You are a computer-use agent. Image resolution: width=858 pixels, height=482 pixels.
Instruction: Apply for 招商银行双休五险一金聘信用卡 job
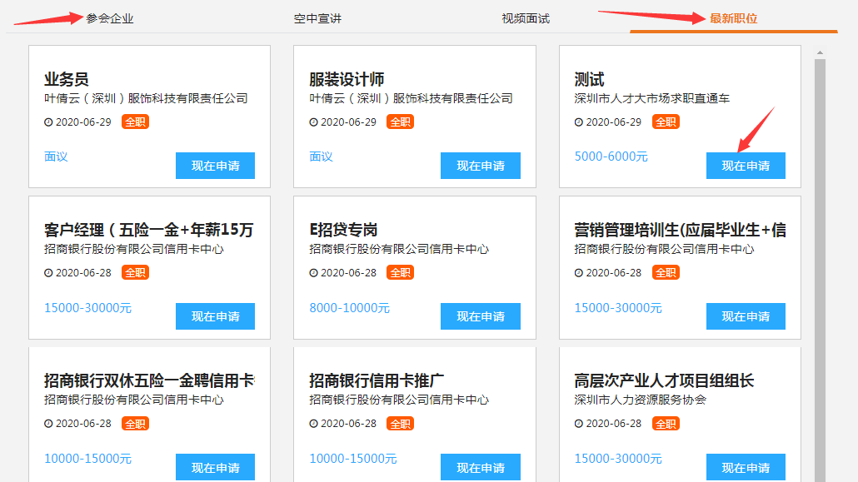pyautogui.click(x=215, y=467)
